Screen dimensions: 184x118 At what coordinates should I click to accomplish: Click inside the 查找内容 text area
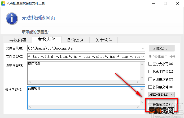click(x=84, y=71)
